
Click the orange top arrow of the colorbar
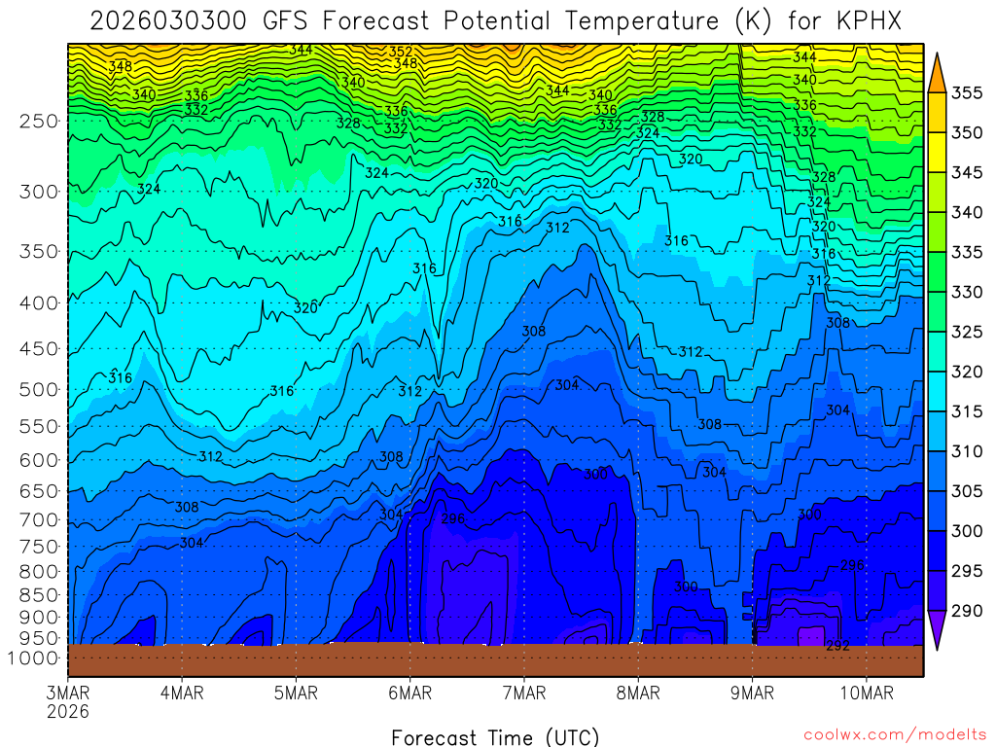937,76
